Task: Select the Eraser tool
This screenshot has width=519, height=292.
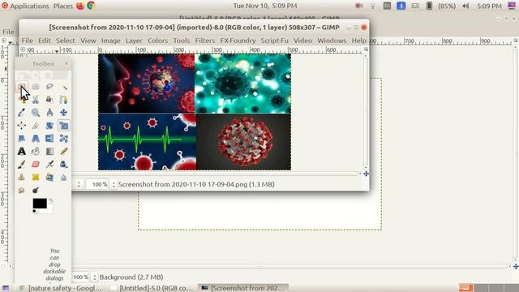Action: coord(36,164)
